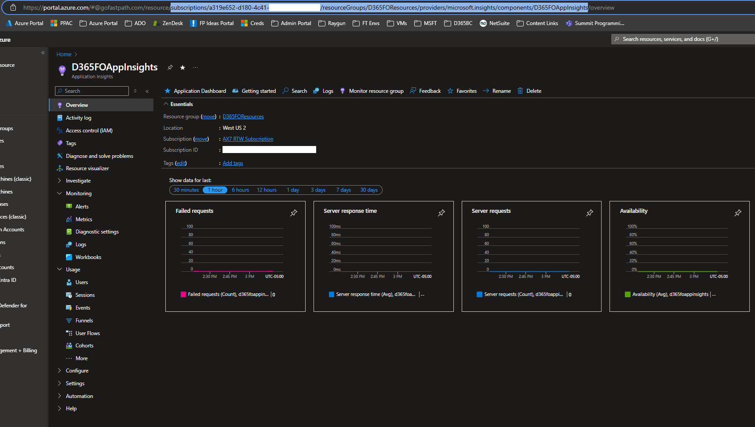This screenshot has height=427, width=755.
Task: Open Logs from the command toolbar
Action: click(323, 91)
